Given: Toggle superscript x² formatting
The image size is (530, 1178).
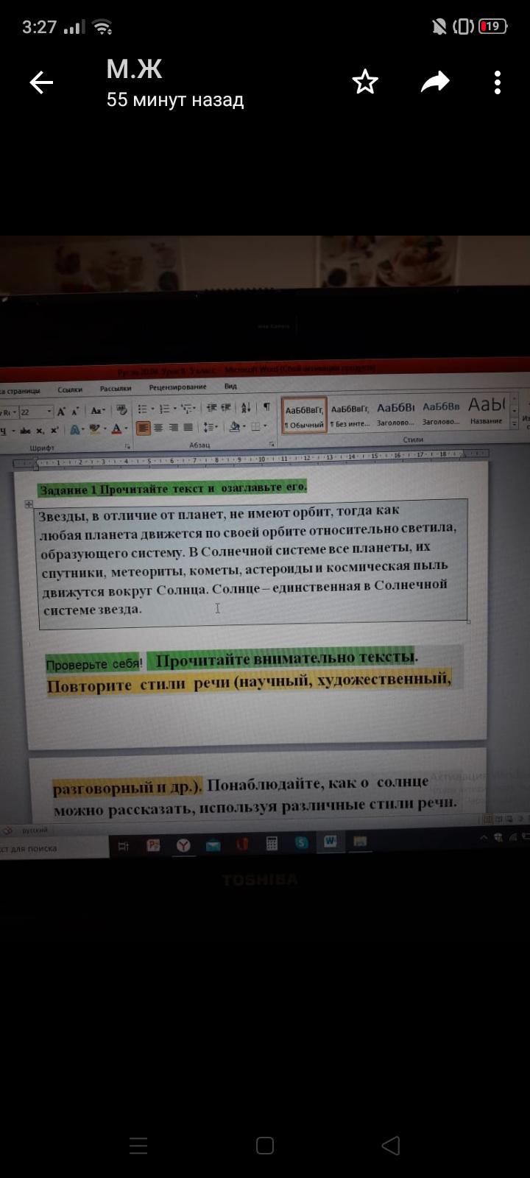Looking at the screenshot, I should [x=54, y=430].
